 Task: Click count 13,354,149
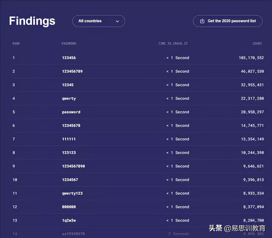point(252,139)
